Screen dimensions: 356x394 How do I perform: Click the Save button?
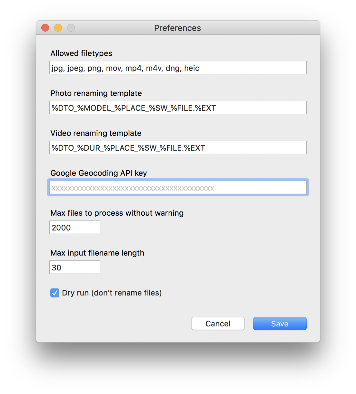(x=280, y=324)
